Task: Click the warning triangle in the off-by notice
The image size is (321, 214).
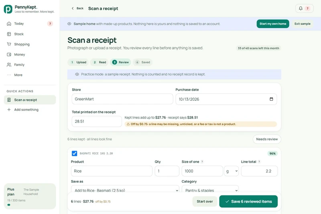Action: coord(128,124)
